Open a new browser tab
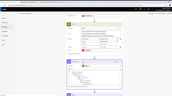172x96 pixels. pos(66,2)
